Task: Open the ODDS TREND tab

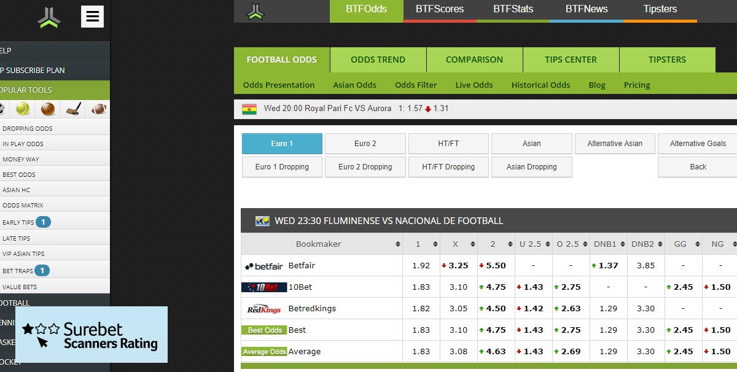Action: (x=378, y=60)
